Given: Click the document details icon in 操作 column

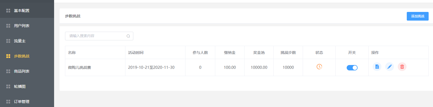Looking at the screenshot, I should [x=377, y=67].
